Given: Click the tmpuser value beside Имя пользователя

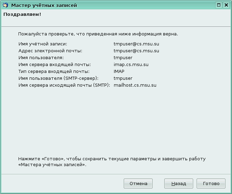Looking at the screenshot, I should [x=123, y=58].
